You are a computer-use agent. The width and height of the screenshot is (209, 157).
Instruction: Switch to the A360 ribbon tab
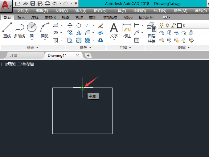(x=128, y=18)
